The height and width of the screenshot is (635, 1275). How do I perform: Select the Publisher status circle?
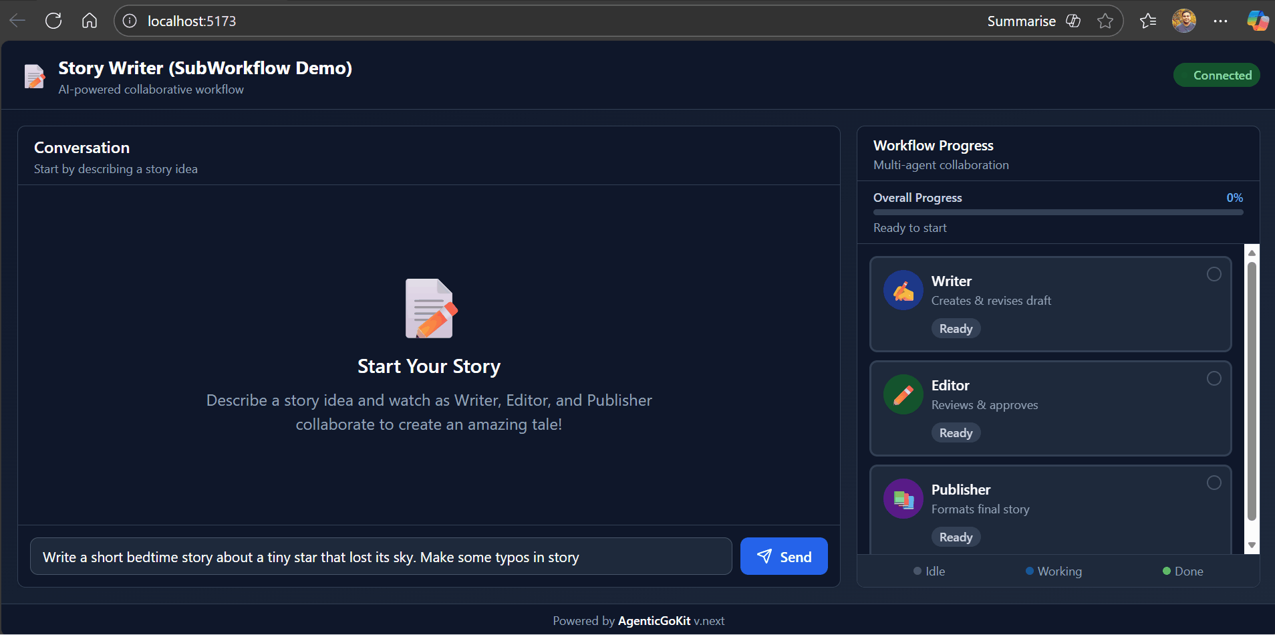click(x=1214, y=483)
